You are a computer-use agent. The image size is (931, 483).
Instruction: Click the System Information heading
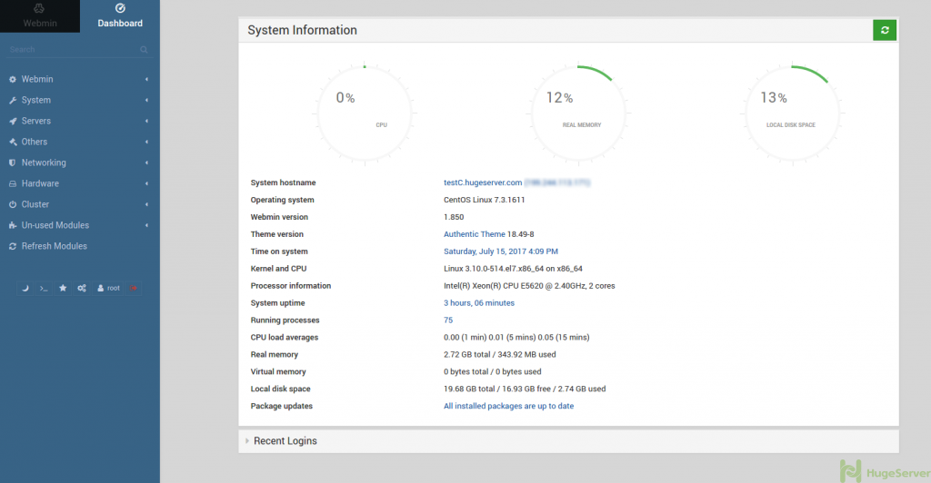[302, 30]
